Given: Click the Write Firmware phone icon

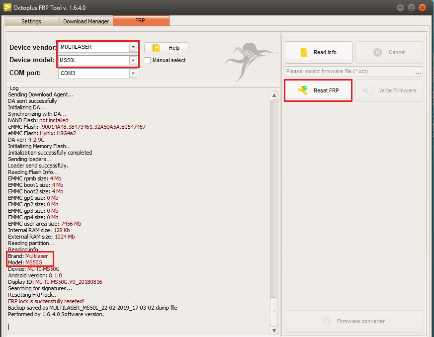Looking at the screenshot, I should pos(368,90).
